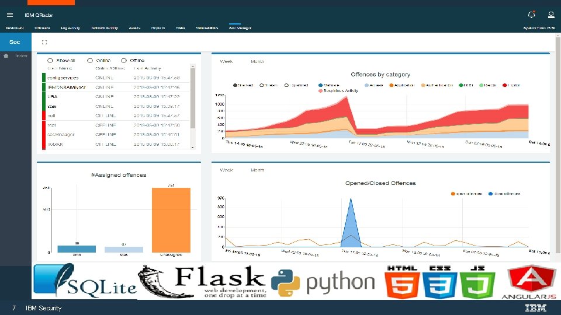Toggle Malware legend marker in category chart
561x315 pixels.
(320, 85)
